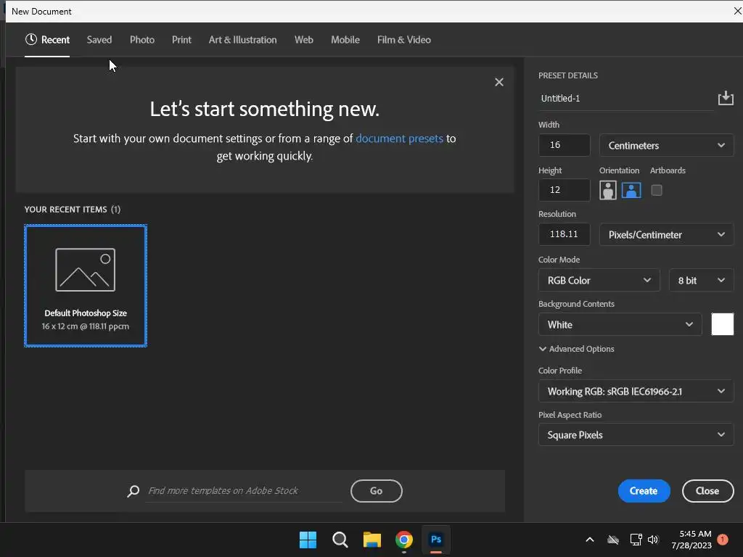
Task: Dismiss the 'Let's start something new' banner
Action: pos(499,82)
